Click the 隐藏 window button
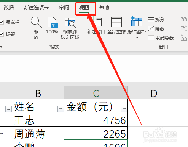This screenshot has height=147, width=188. coord(156,28)
